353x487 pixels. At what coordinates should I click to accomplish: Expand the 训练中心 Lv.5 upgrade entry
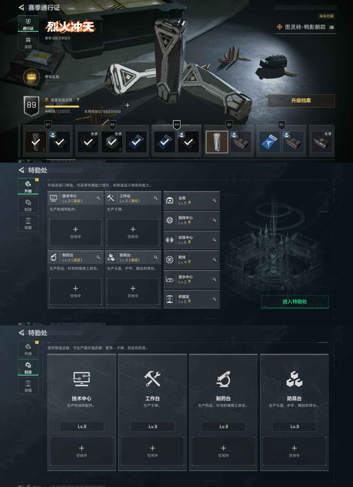192,240
